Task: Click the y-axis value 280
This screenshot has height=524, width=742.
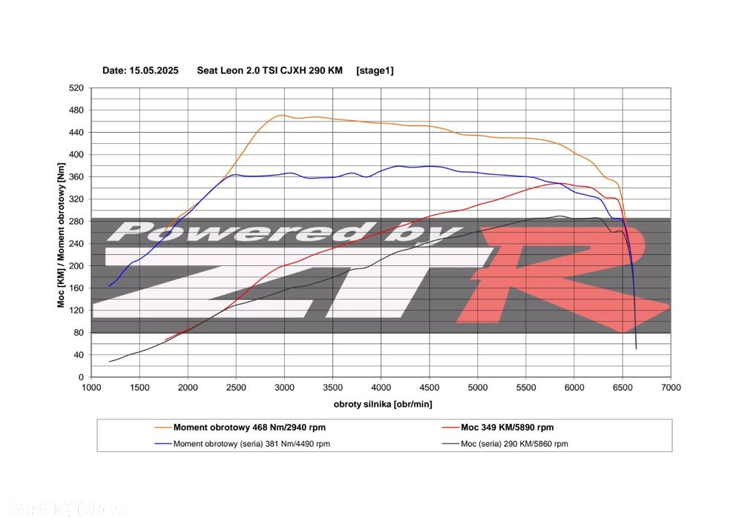Action: 76,221
